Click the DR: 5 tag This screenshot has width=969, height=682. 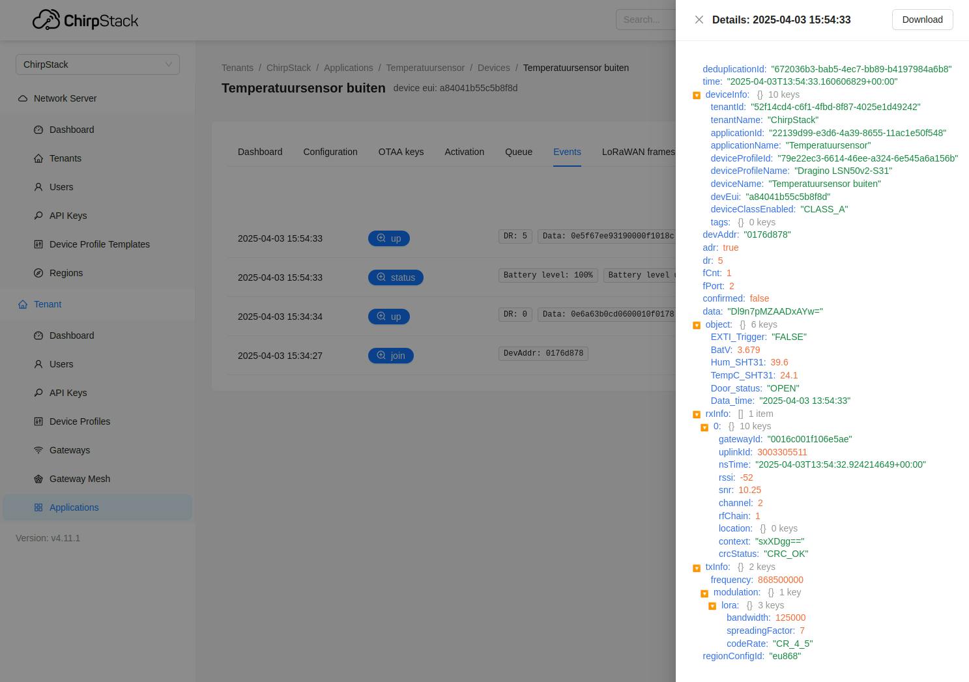tap(515, 236)
